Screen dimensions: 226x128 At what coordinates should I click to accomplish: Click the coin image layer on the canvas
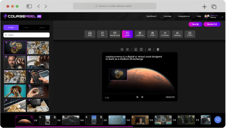pos(118,74)
